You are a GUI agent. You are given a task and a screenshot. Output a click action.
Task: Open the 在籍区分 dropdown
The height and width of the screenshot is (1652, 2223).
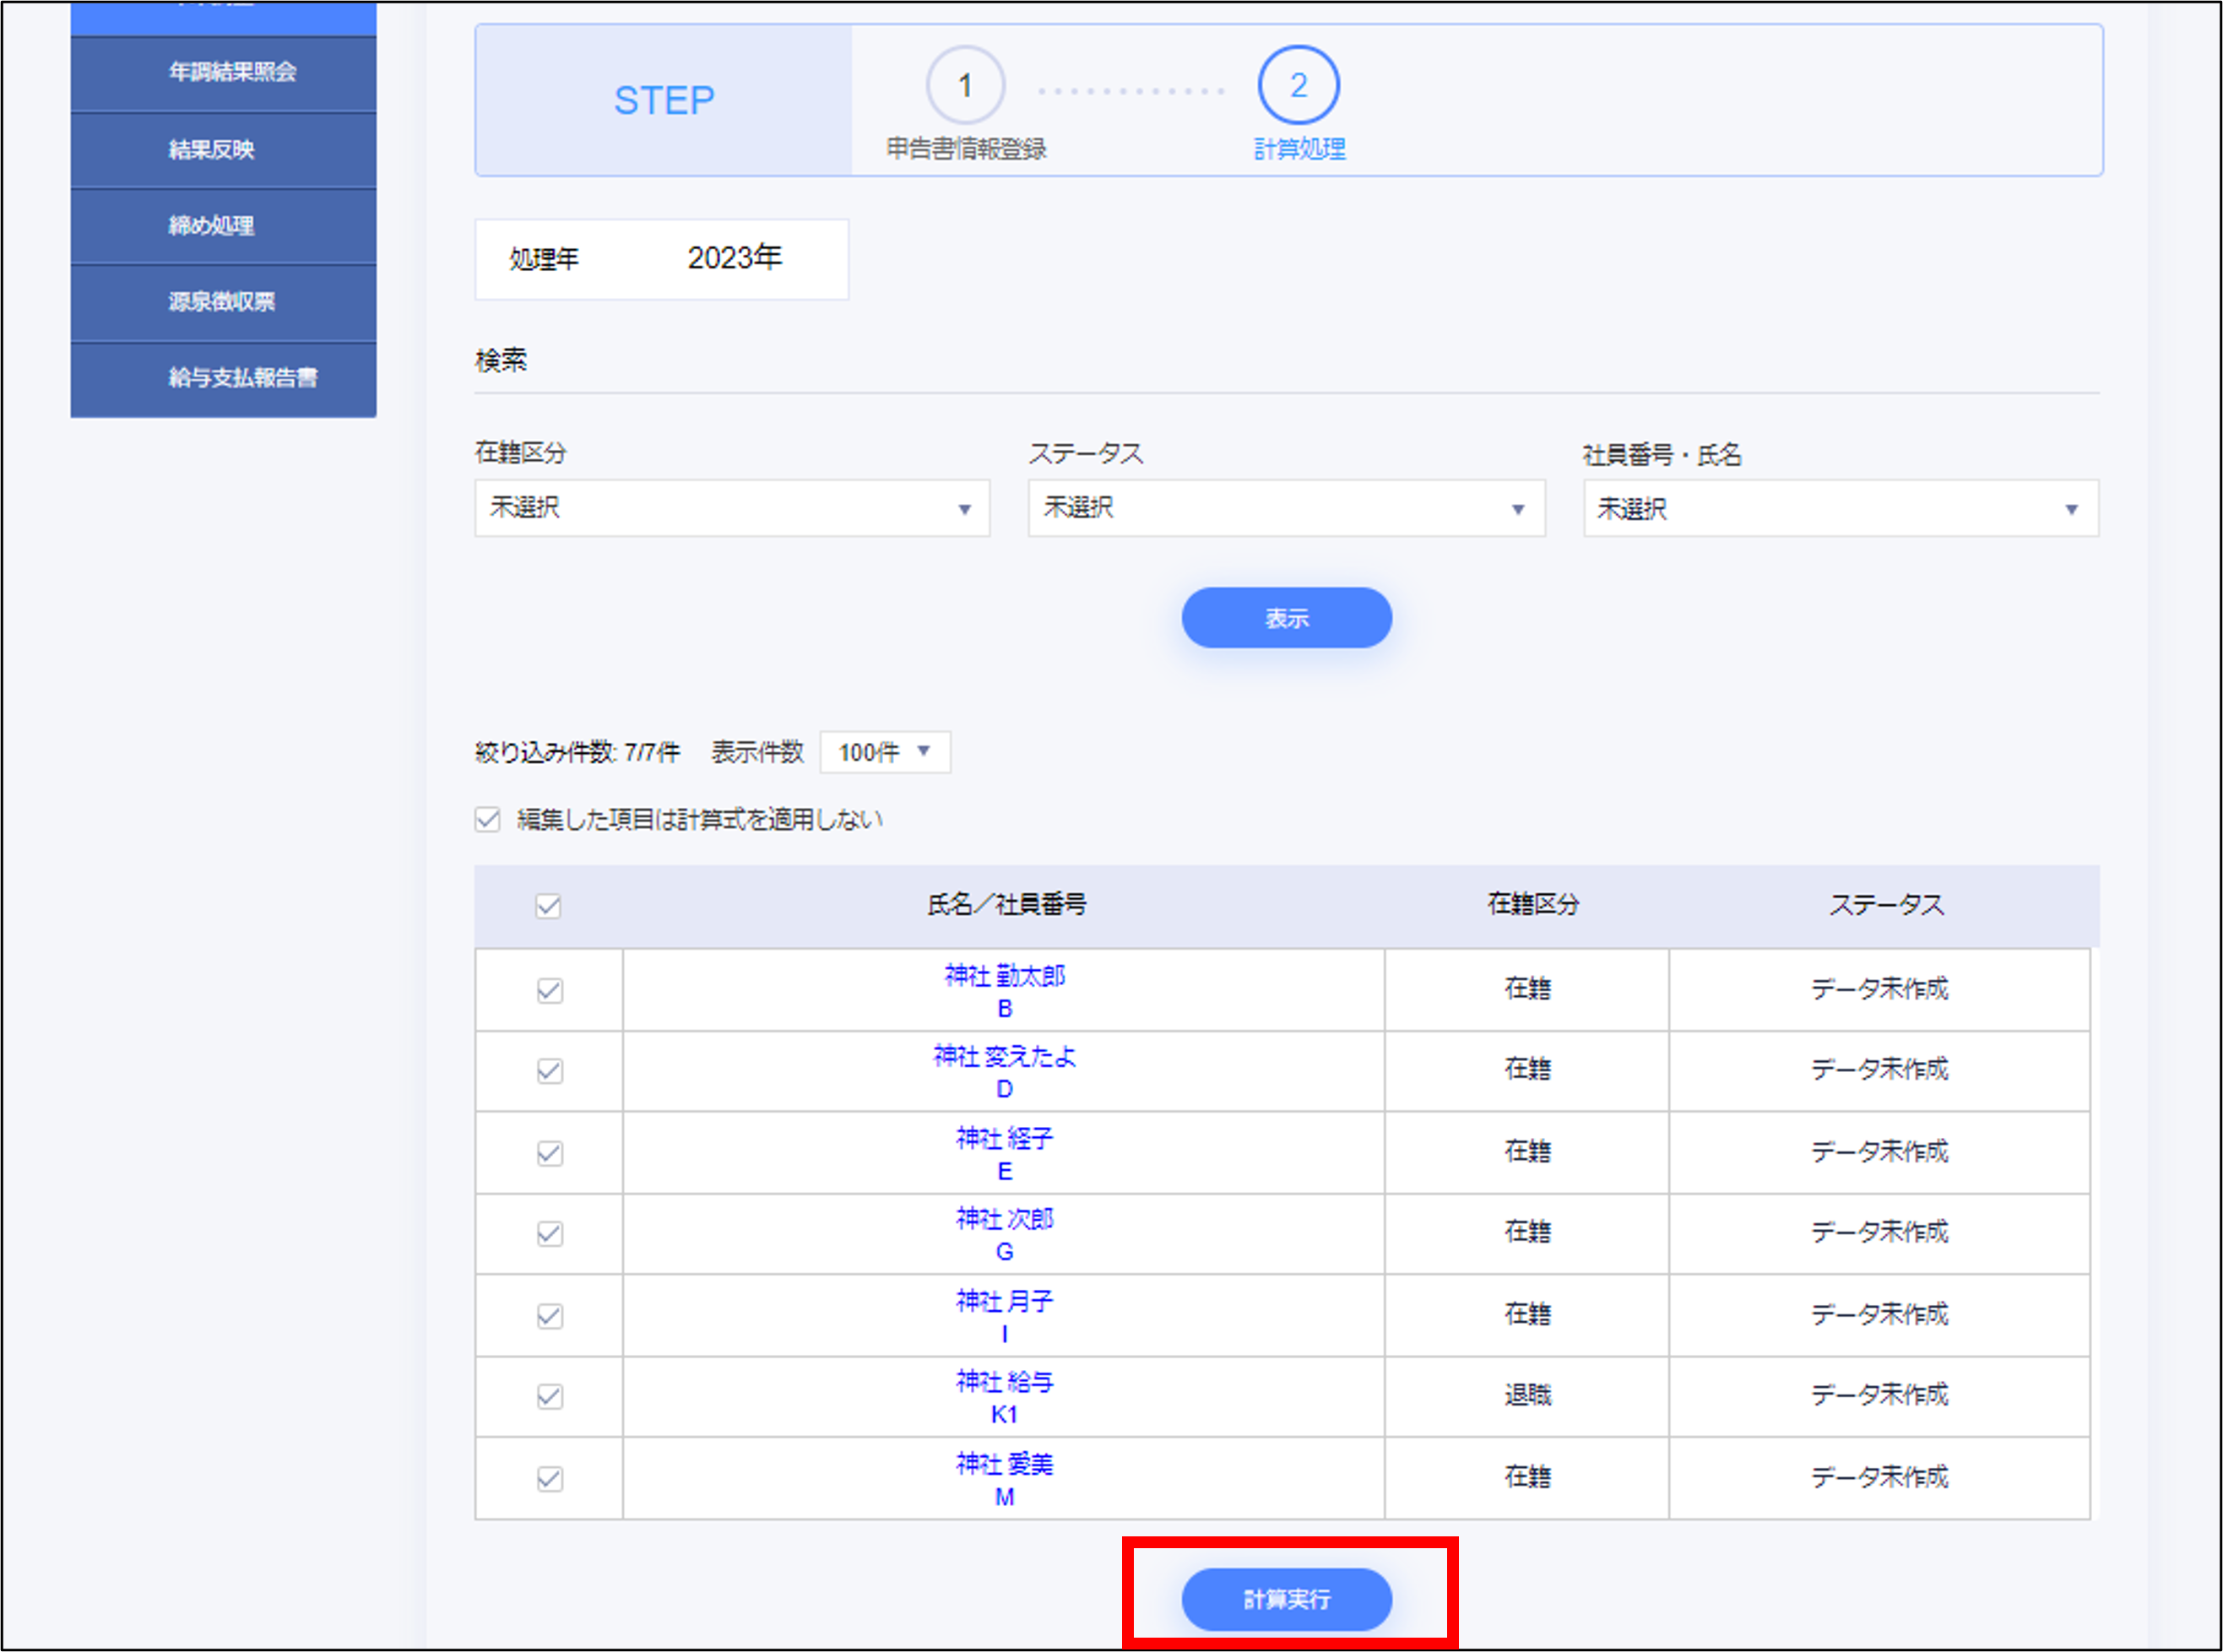731,508
